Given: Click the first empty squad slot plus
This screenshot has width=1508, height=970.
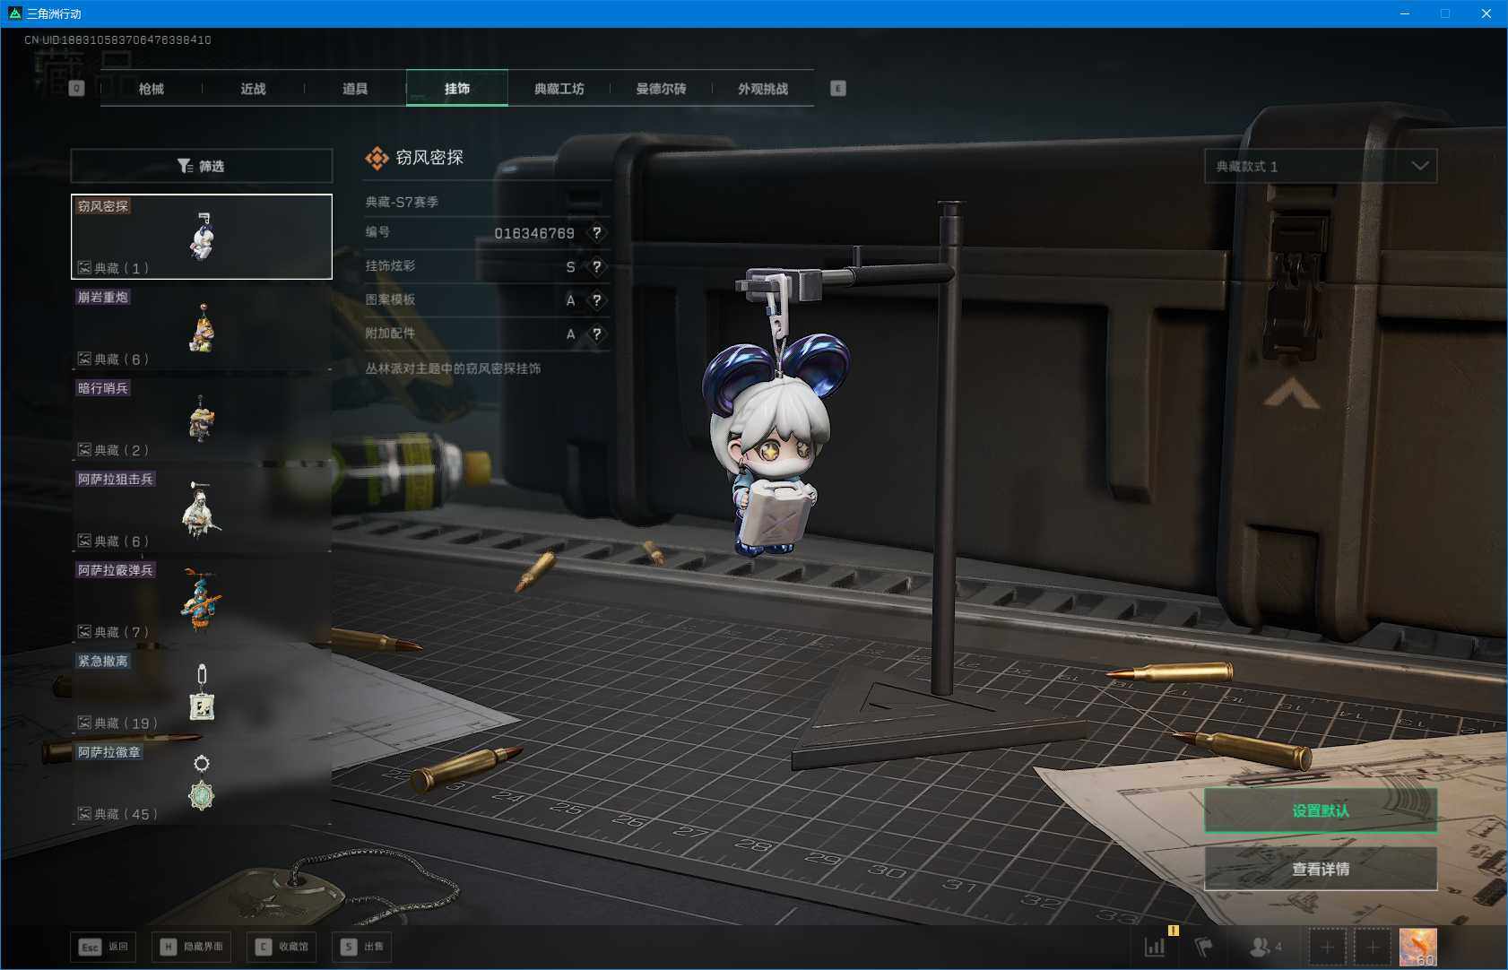Looking at the screenshot, I should pyautogui.click(x=1327, y=947).
